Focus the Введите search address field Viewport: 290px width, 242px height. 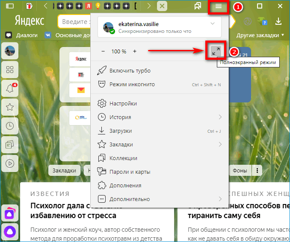[75, 22]
